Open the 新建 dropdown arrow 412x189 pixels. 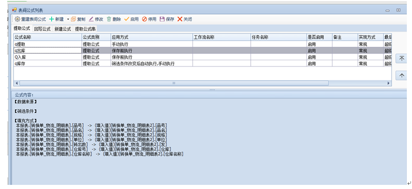[68, 20]
